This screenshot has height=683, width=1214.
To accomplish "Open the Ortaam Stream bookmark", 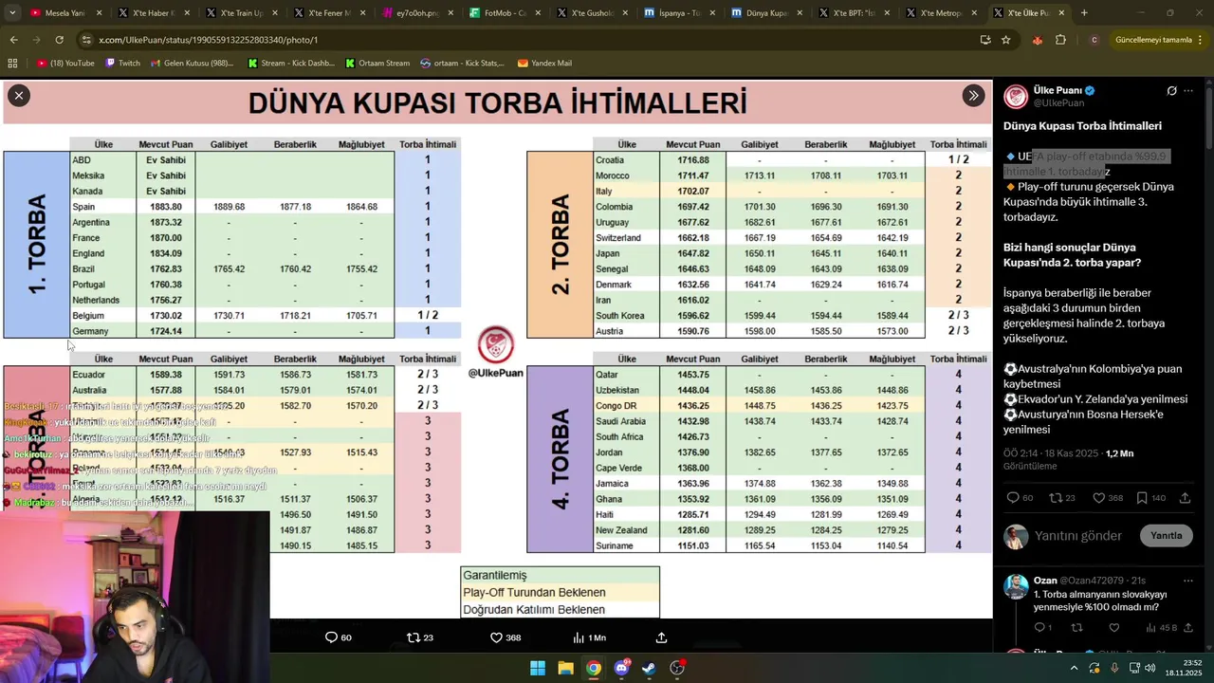I will [377, 64].
